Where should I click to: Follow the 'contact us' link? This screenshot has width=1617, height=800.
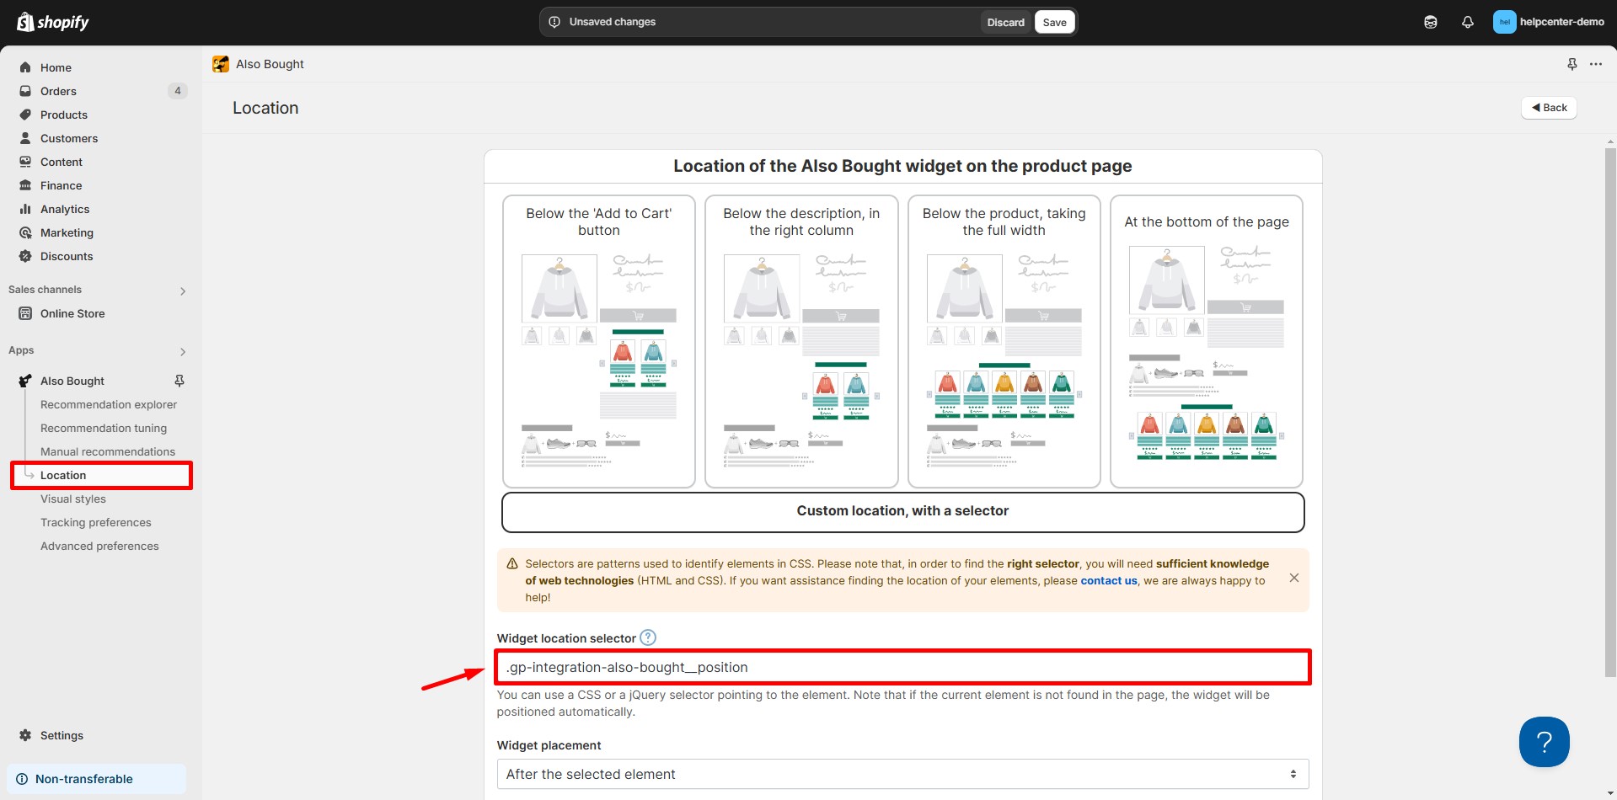(1108, 580)
